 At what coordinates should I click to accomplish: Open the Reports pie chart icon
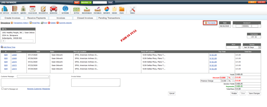point(107,9)
